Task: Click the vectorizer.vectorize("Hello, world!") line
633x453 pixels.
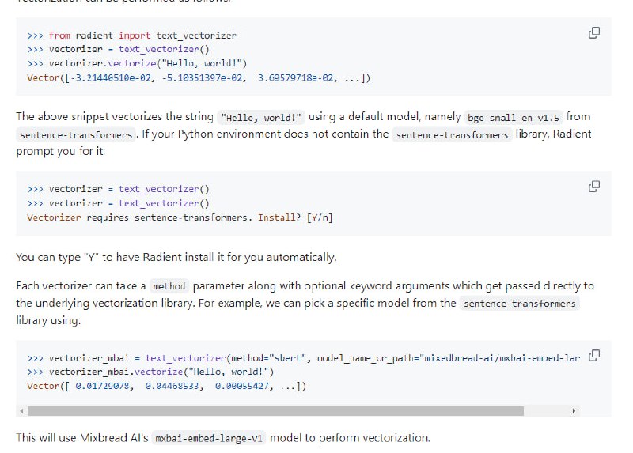Action: click(x=138, y=63)
